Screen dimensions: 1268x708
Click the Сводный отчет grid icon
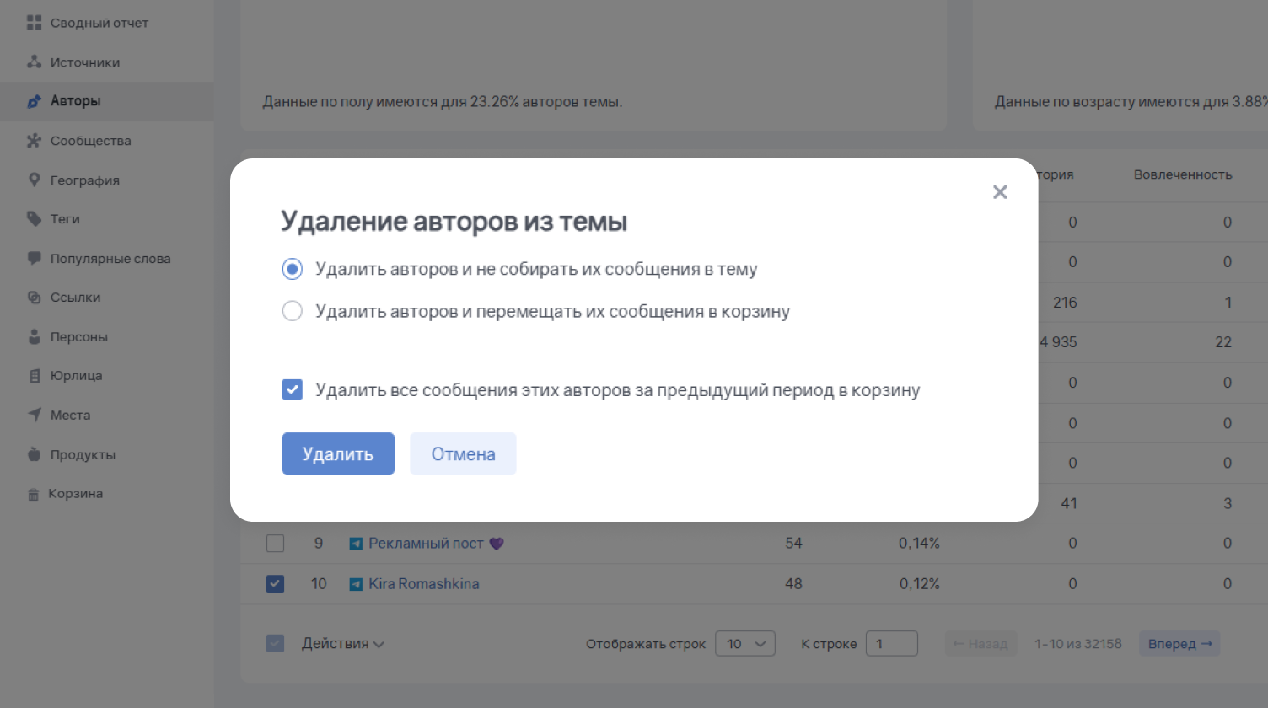tap(34, 23)
